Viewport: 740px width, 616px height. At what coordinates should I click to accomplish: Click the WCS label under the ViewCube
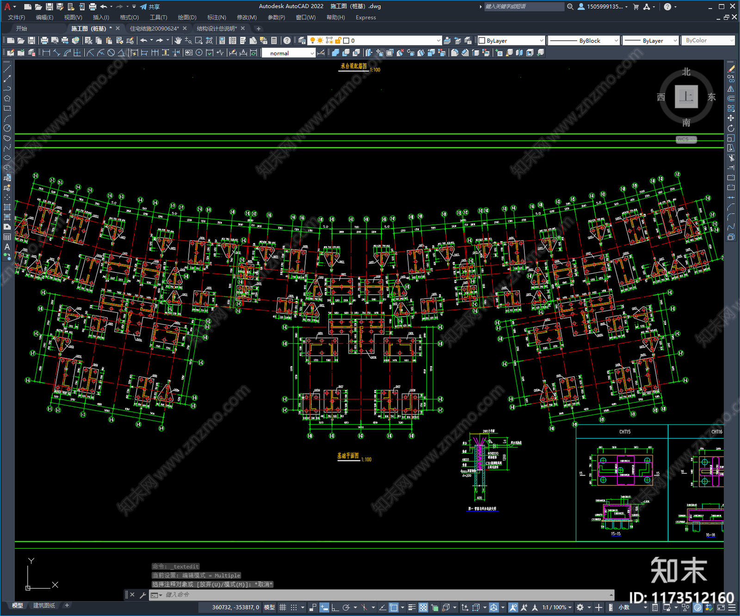pyautogui.click(x=686, y=139)
